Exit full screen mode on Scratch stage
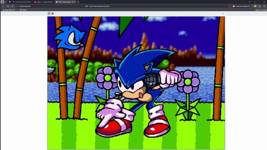The width and height of the screenshot is (267, 150). [223, 13]
